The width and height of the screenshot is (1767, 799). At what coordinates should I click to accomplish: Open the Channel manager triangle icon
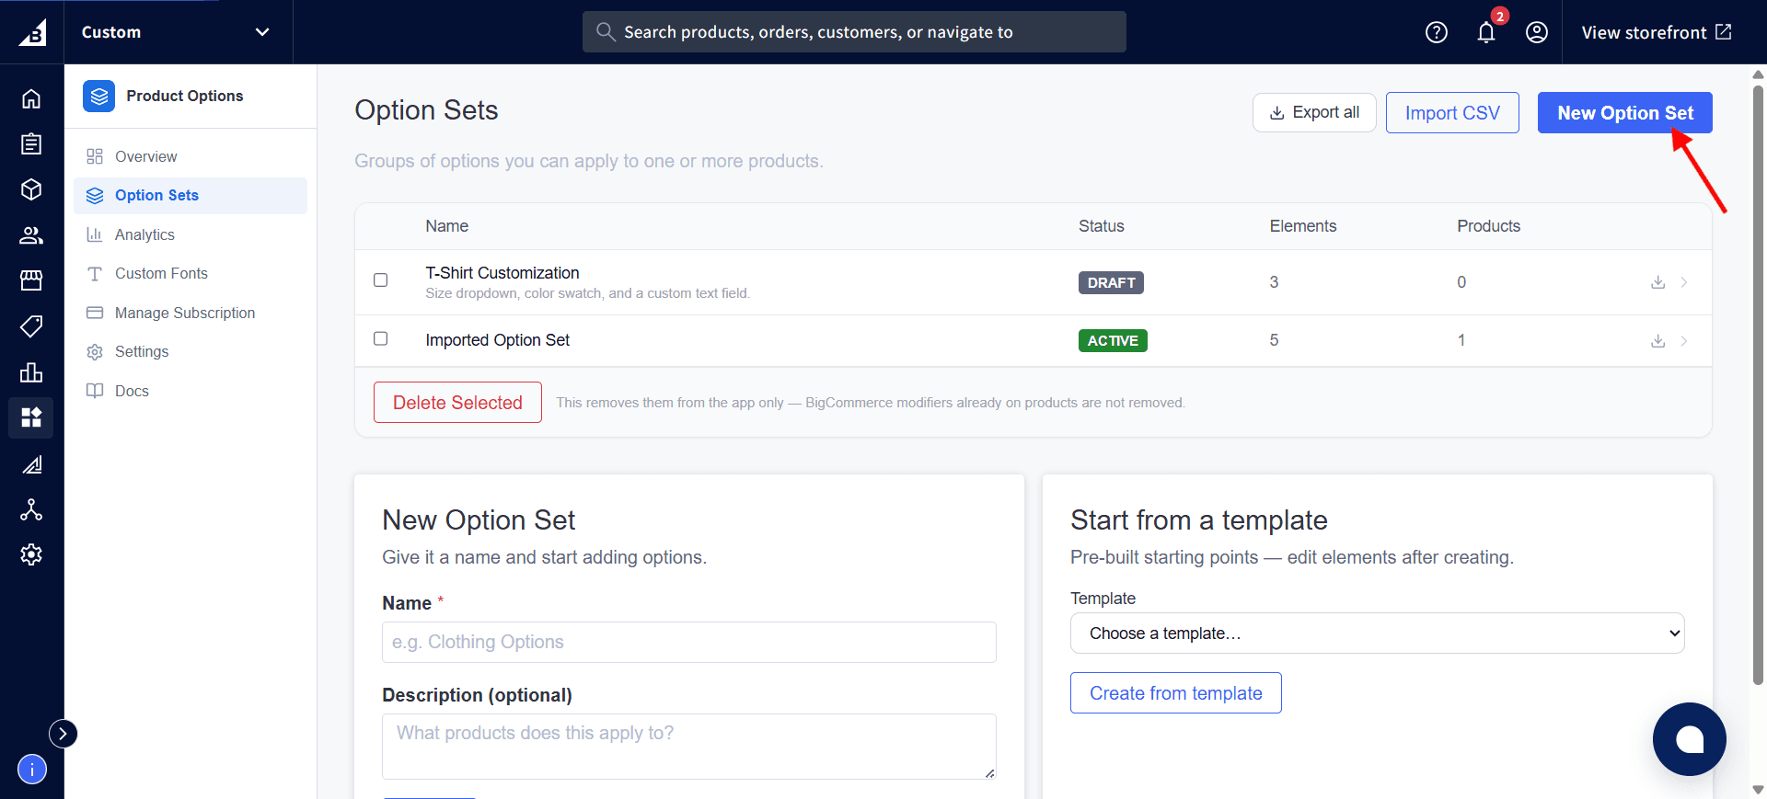pos(31,464)
